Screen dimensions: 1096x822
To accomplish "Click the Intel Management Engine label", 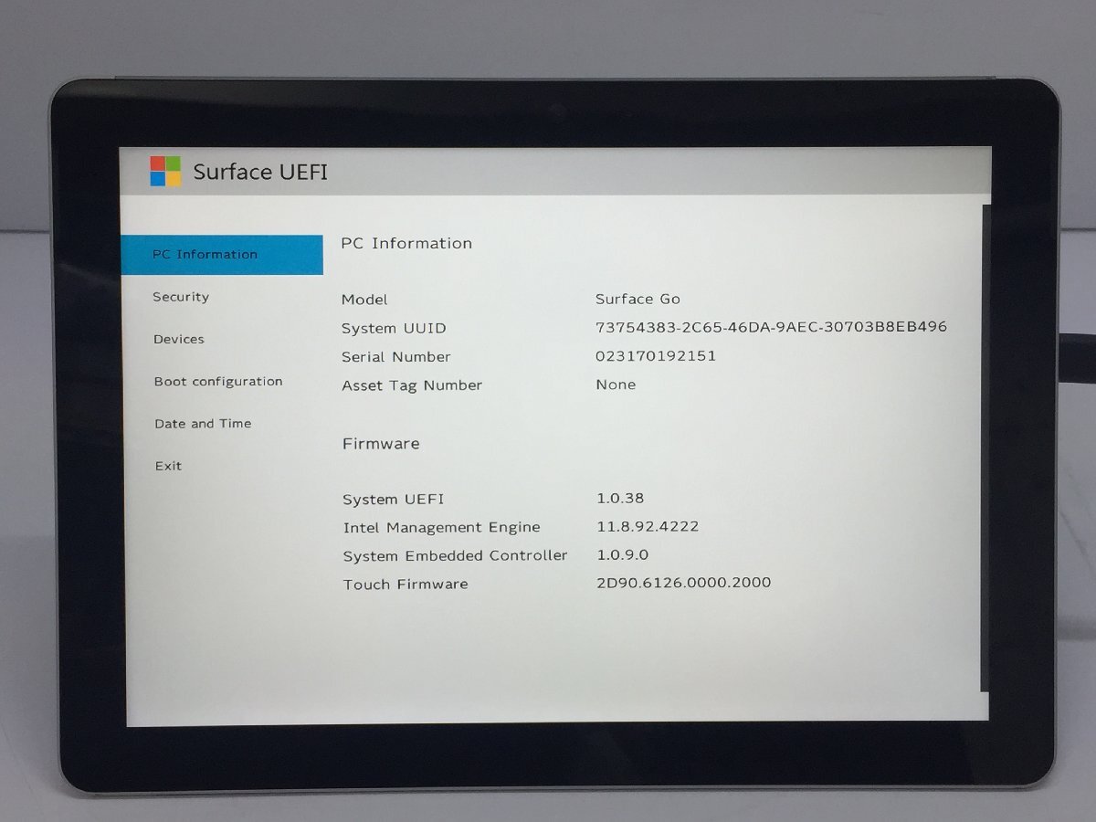I will point(442,528).
